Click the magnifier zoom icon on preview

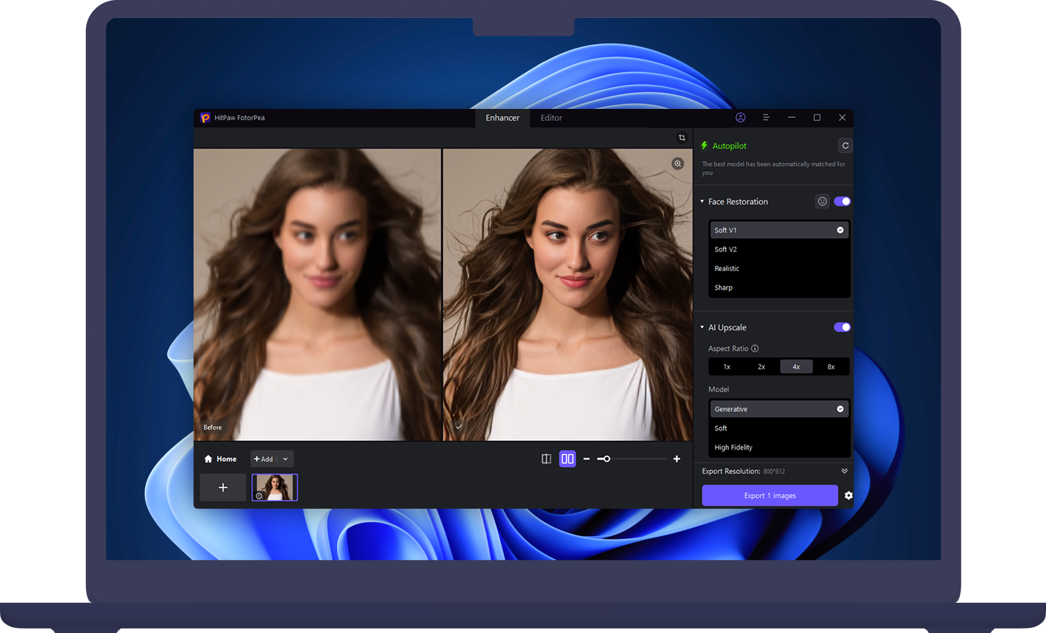(677, 164)
